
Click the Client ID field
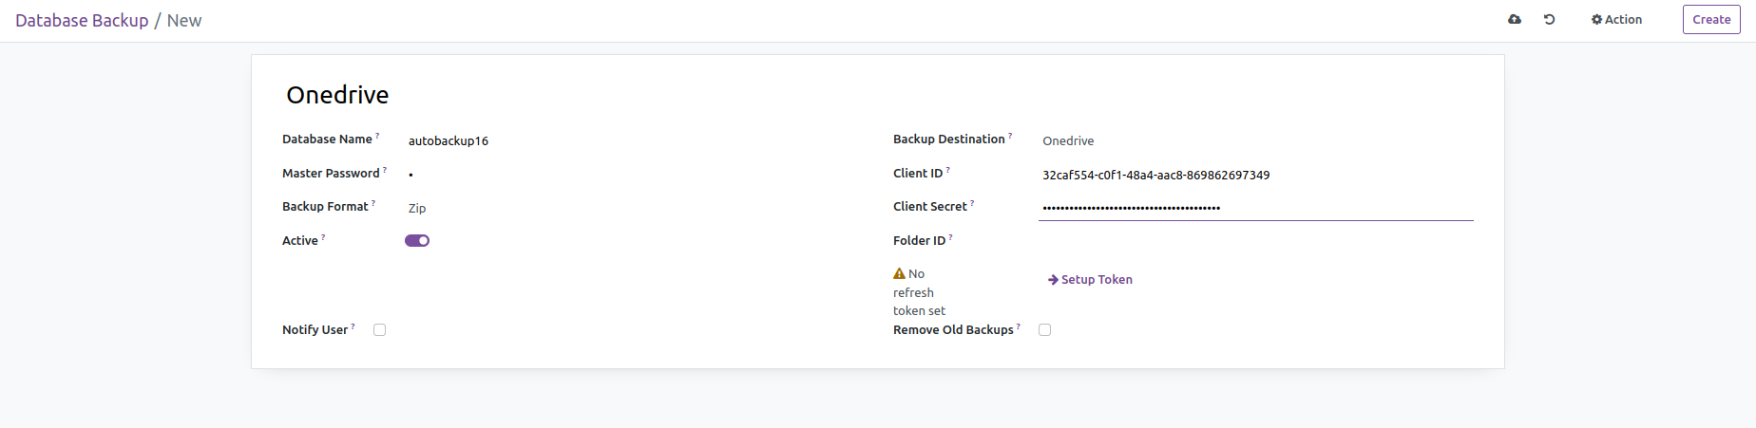[1254, 175]
